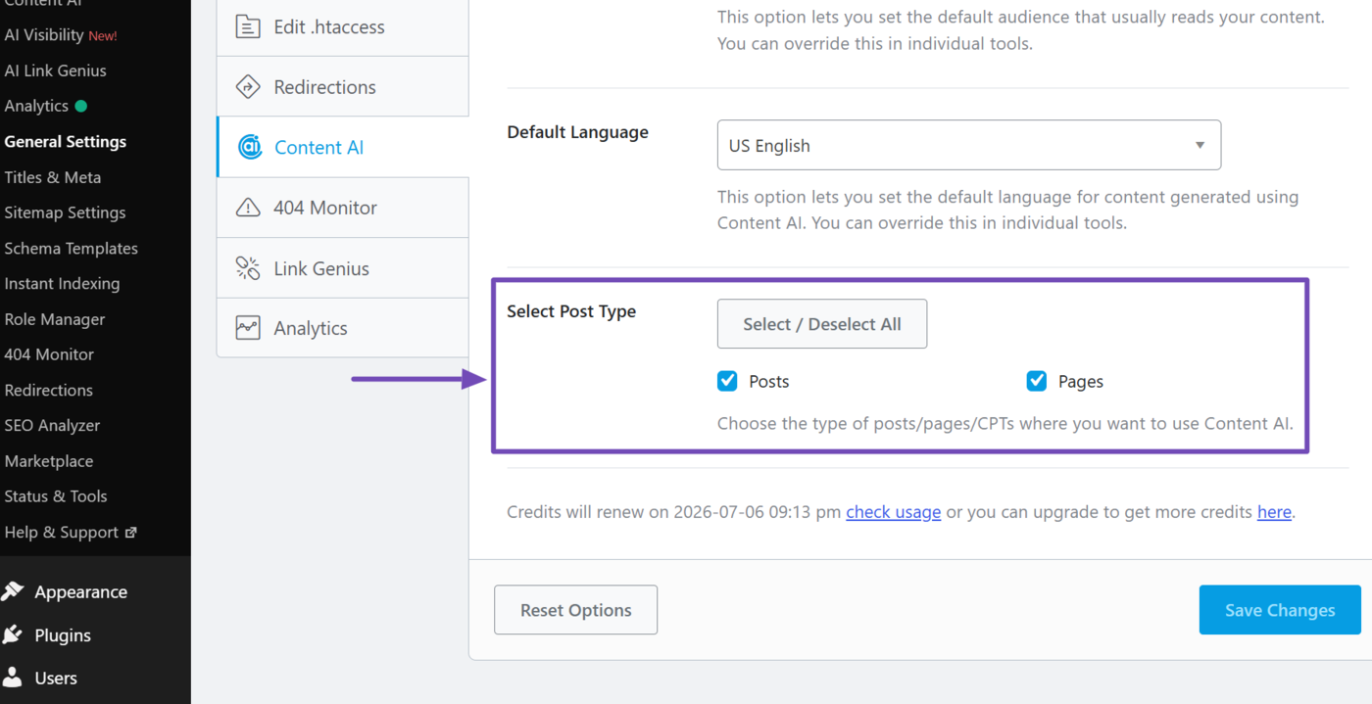Uncheck the Pages checkbox
Viewport: 1372px width, 704px height.
pos(1037,381)
